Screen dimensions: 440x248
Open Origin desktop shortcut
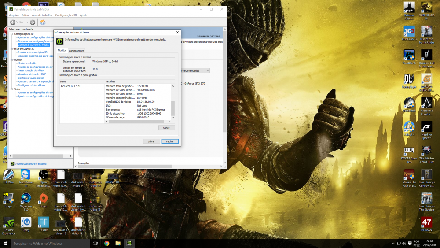43,199
